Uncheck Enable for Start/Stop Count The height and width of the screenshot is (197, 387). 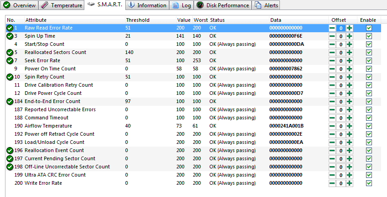coord(369,44)
